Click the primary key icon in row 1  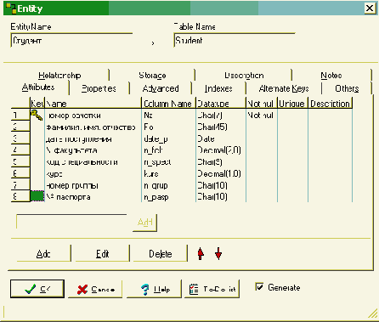tap(37, 115)
